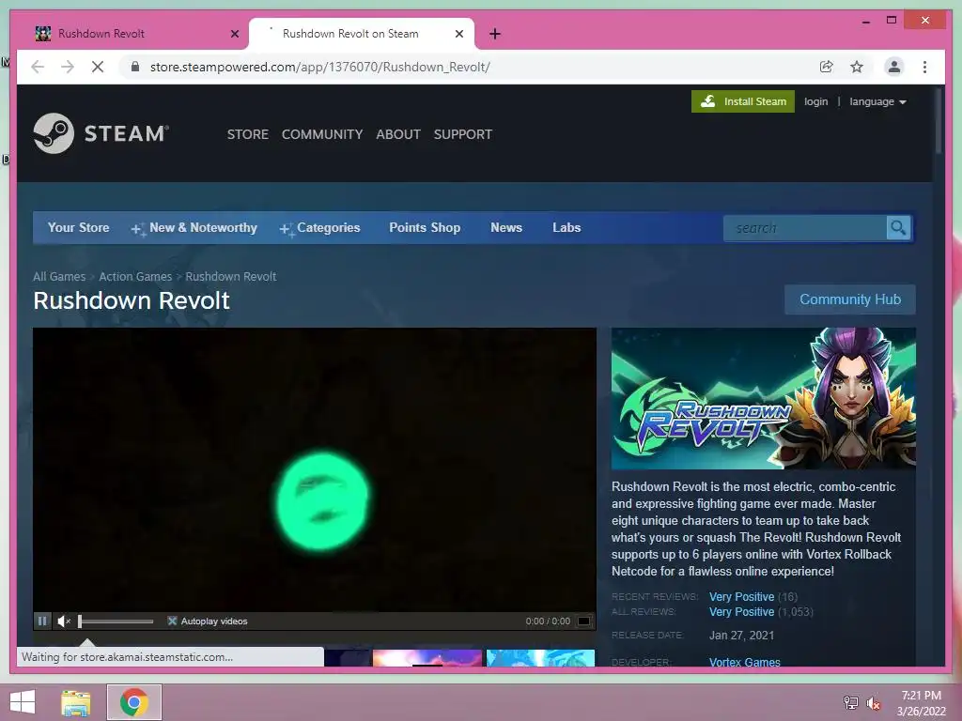962x721 pixels.
Task: Close the first Rushdown Revolt tab
Action: [x=234, y=34]
